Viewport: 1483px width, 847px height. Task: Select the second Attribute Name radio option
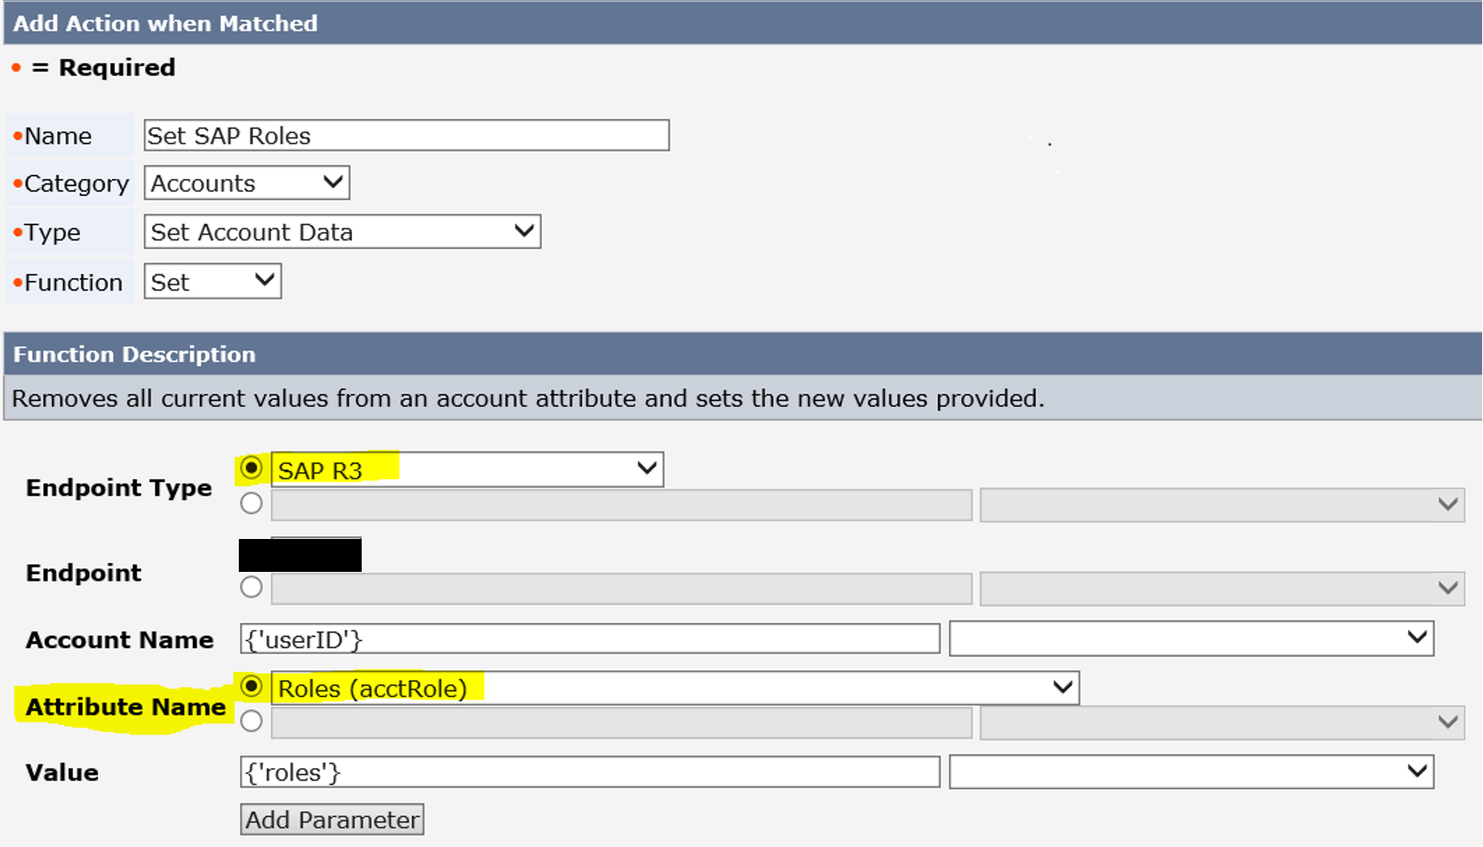(x=251, y=721)
